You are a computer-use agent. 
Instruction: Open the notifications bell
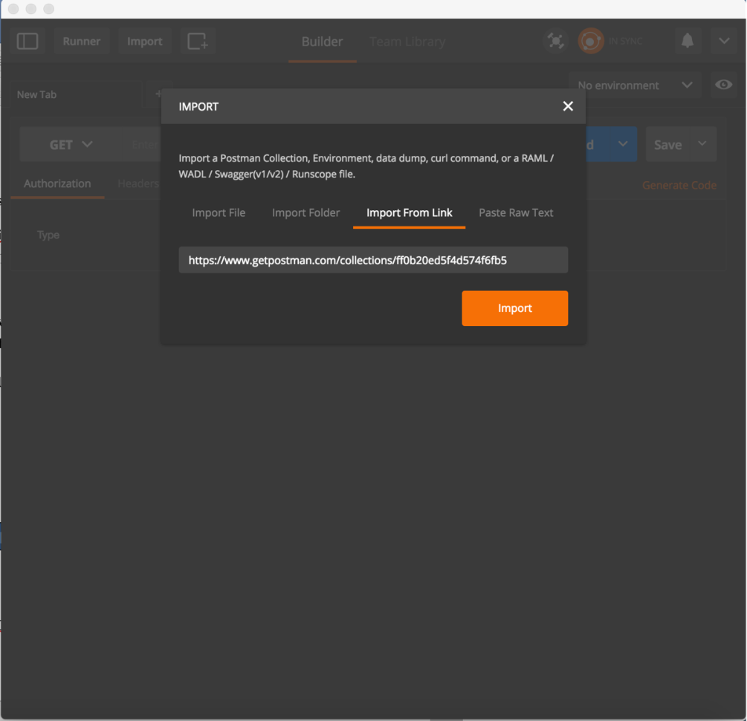tap(688, 42)
